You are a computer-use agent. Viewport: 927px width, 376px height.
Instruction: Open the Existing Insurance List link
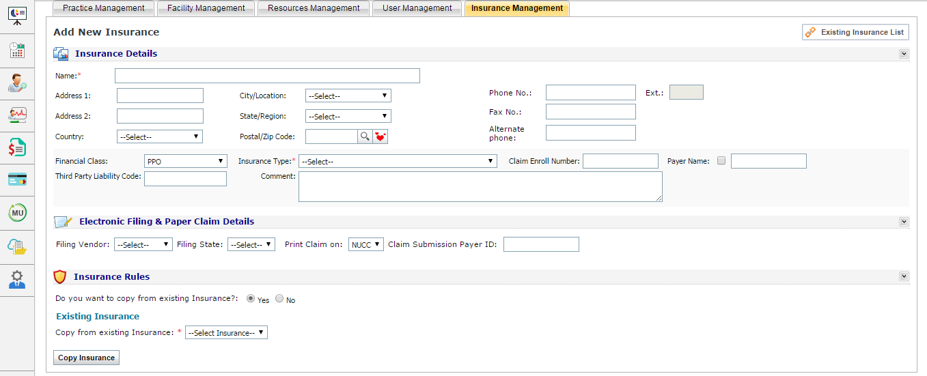pos(855,32)
